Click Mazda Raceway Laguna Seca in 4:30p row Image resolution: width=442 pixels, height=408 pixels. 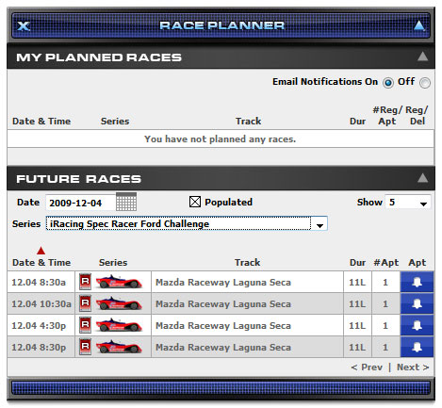(x=223, y=326)
